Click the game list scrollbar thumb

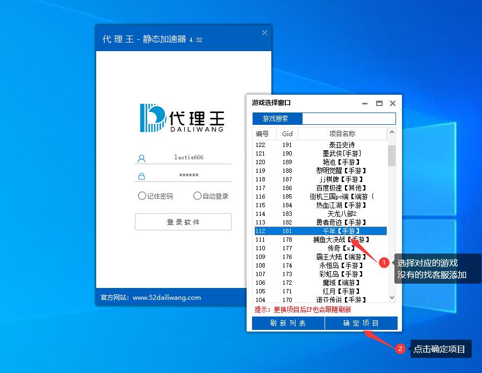(392, 156)
